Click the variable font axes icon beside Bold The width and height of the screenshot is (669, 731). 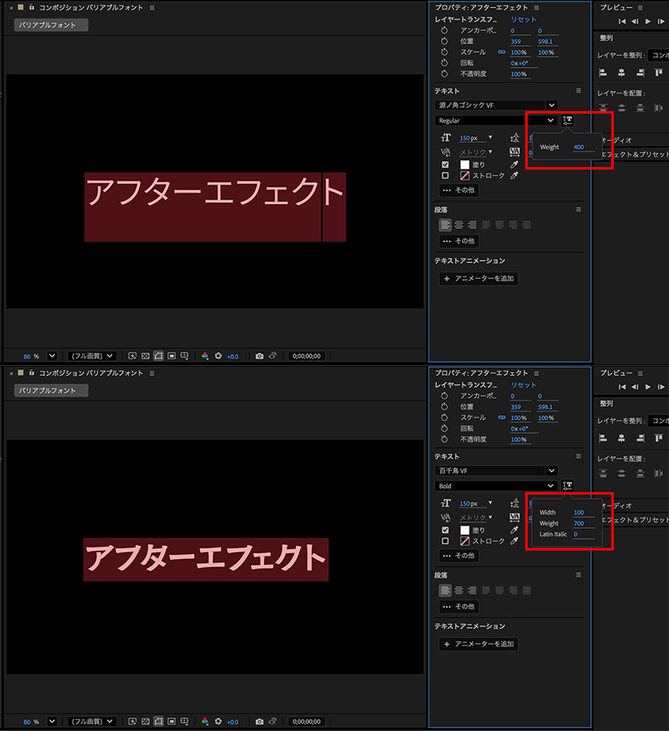[568, 485]
